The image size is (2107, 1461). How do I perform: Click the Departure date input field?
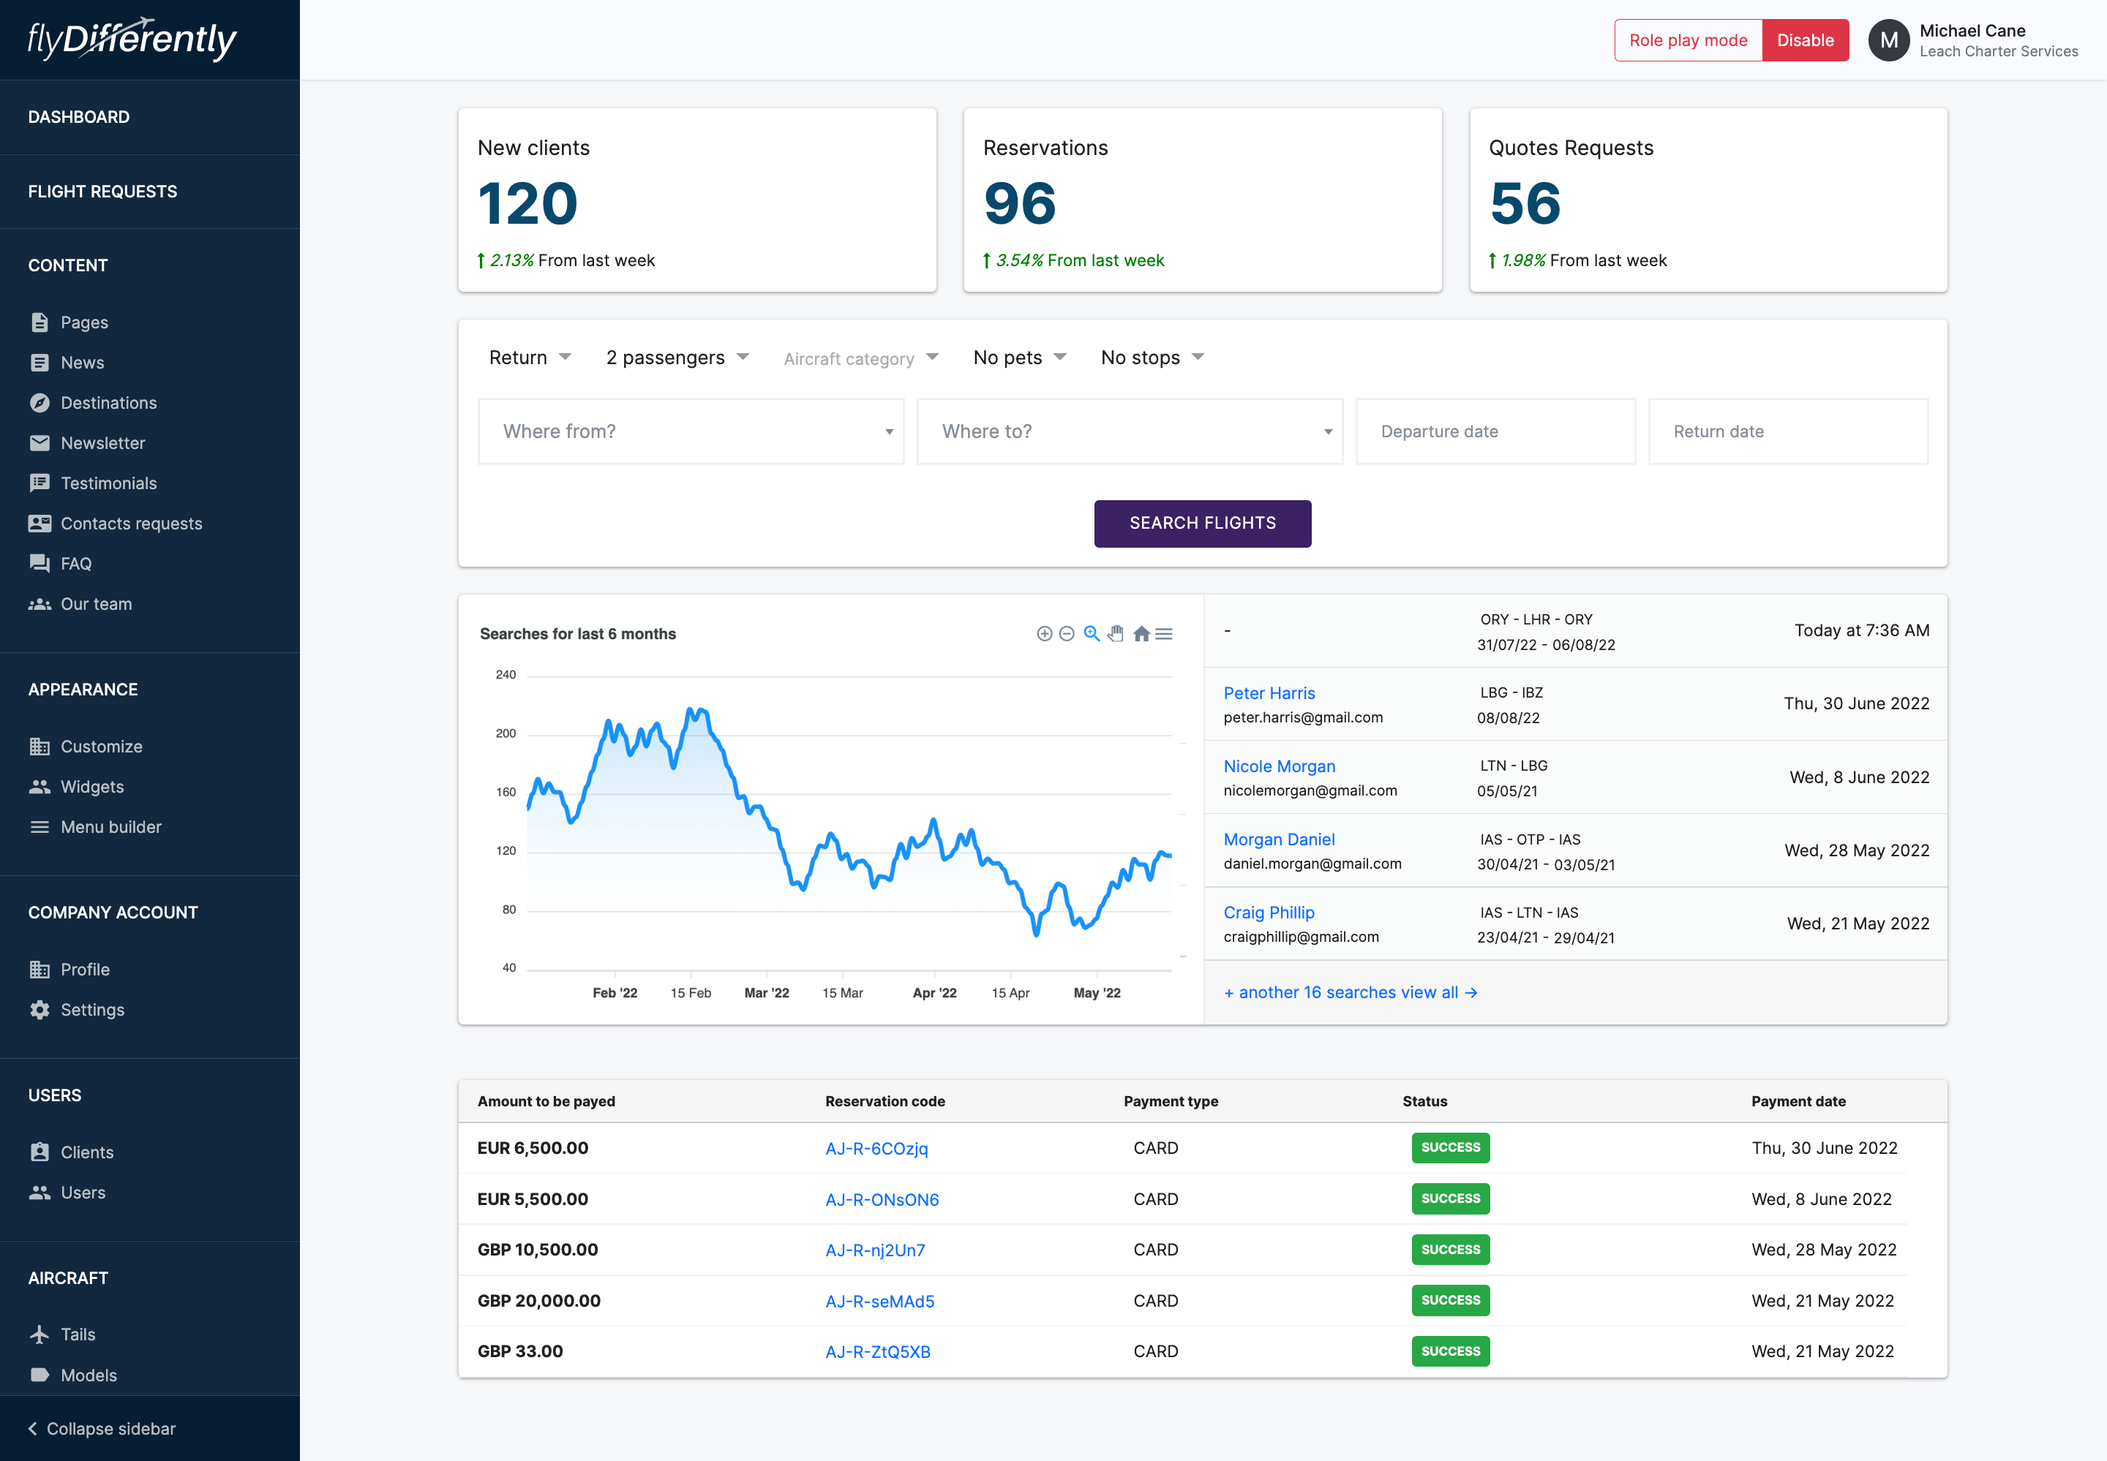click(1495, 431)
